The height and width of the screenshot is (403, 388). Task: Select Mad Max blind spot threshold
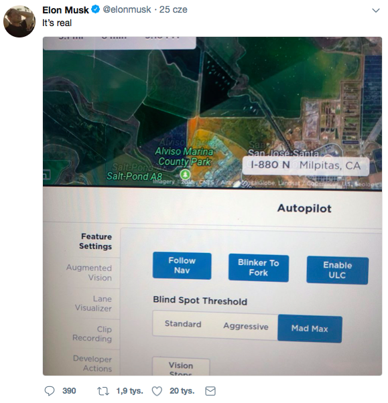coord(310,329)
